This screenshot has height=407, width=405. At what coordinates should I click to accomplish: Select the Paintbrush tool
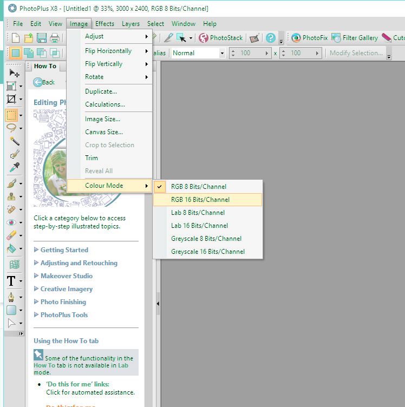(x=12, y=183)
